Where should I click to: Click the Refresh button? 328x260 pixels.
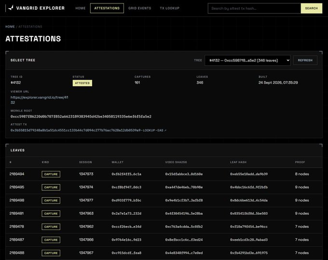pyautogui.click(x=305, y=60)
